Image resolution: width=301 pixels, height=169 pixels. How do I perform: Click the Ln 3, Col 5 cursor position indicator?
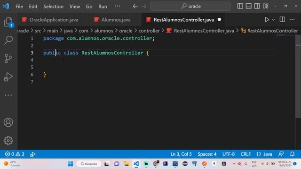181,154
